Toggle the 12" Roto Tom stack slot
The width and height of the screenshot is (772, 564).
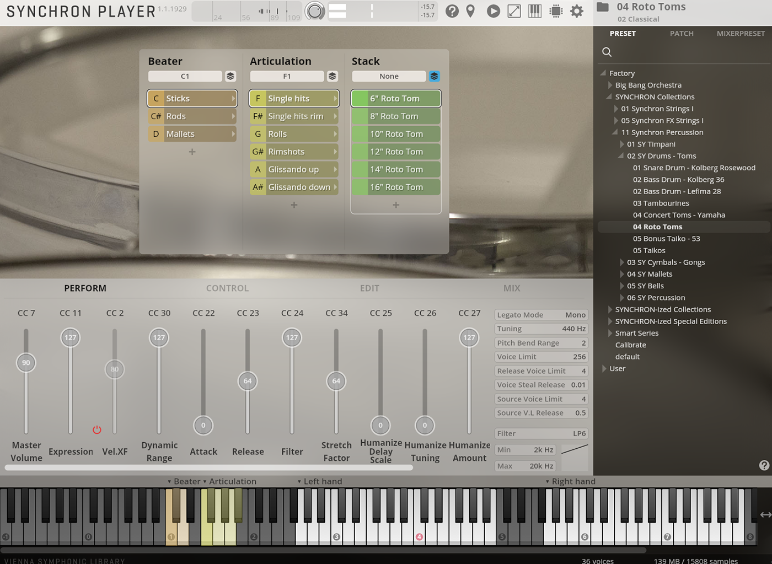point(396,152)
